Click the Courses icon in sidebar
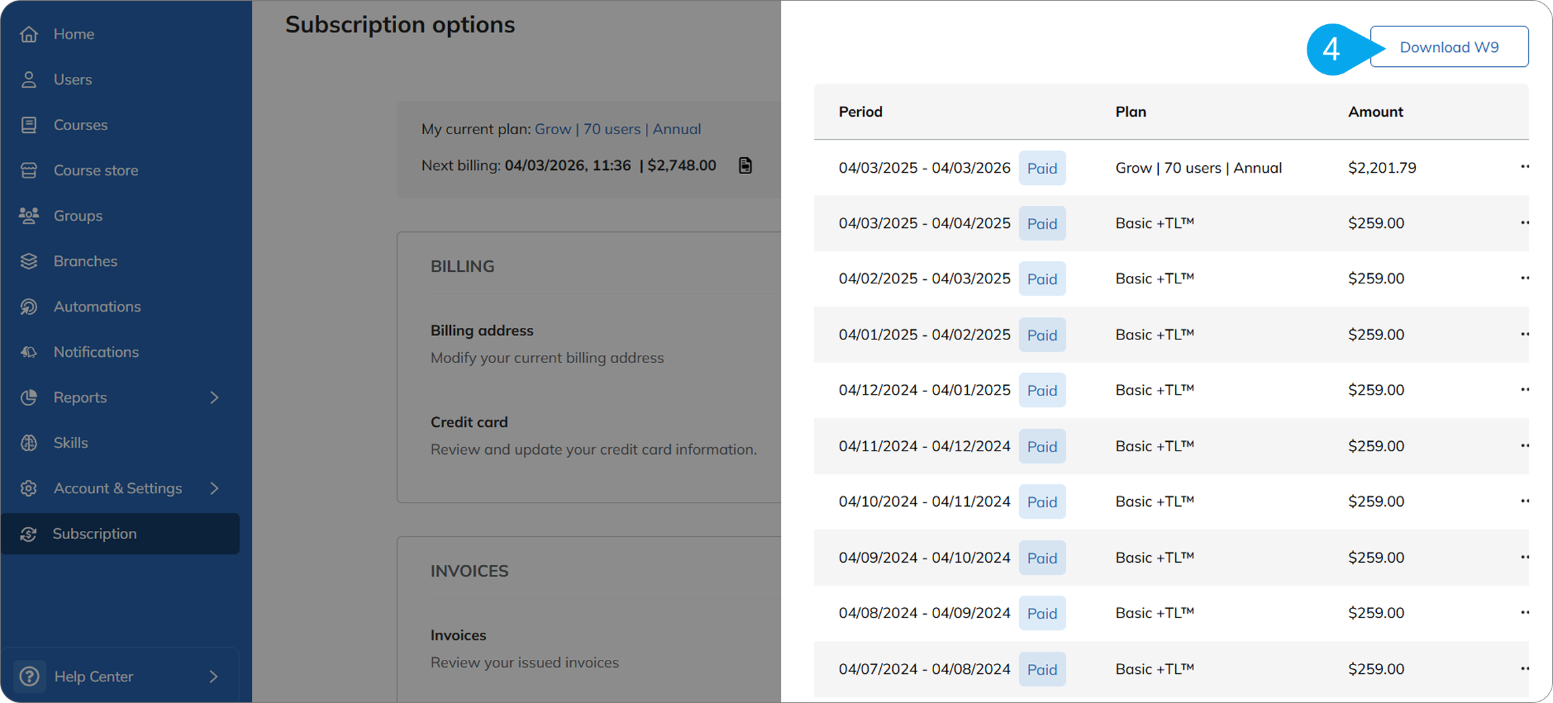1553x703 pixels. point(28,125)
